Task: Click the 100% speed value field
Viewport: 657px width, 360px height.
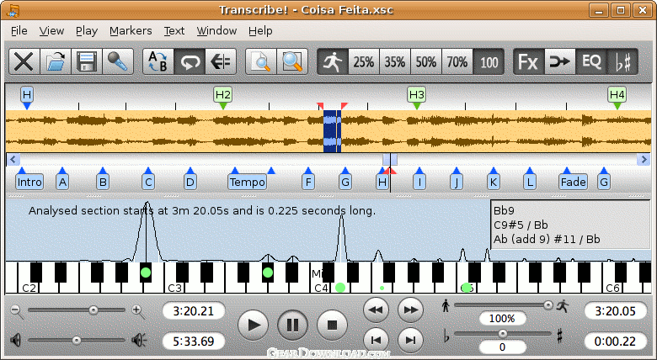Action: click(x=502, y=319)
